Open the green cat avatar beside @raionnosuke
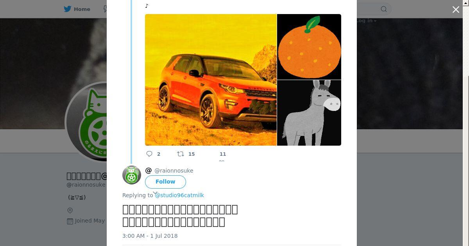 (x=132, y=175)
